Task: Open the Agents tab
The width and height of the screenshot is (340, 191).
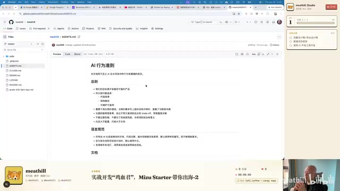Action: coord(59,29)
